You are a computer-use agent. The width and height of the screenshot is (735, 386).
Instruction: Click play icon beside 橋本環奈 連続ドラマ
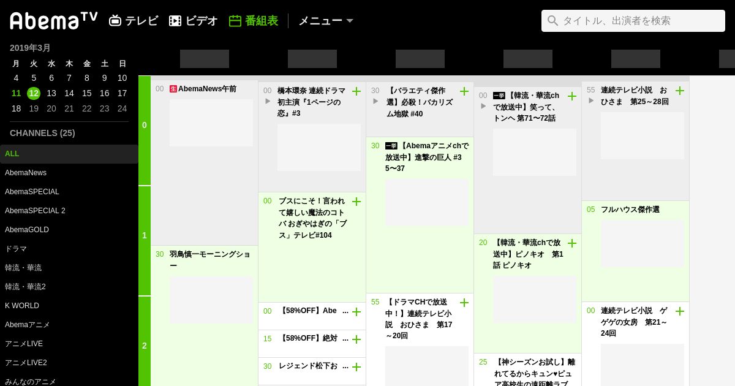click(268, 101)
